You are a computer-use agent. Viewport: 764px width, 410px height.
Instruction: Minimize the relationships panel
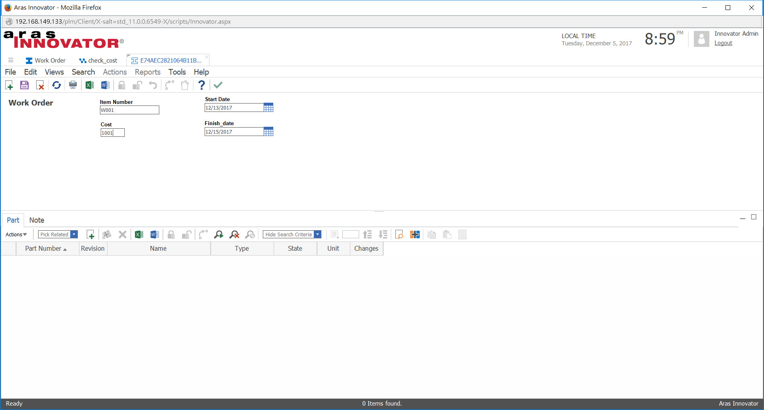(743, 218)
